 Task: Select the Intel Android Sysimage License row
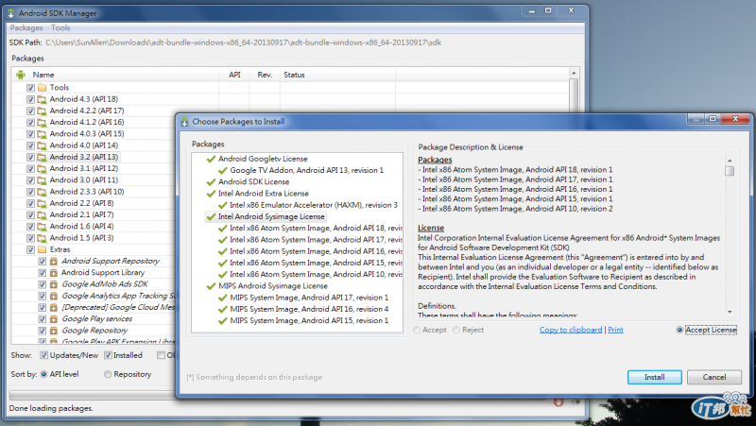click(271, 217)
